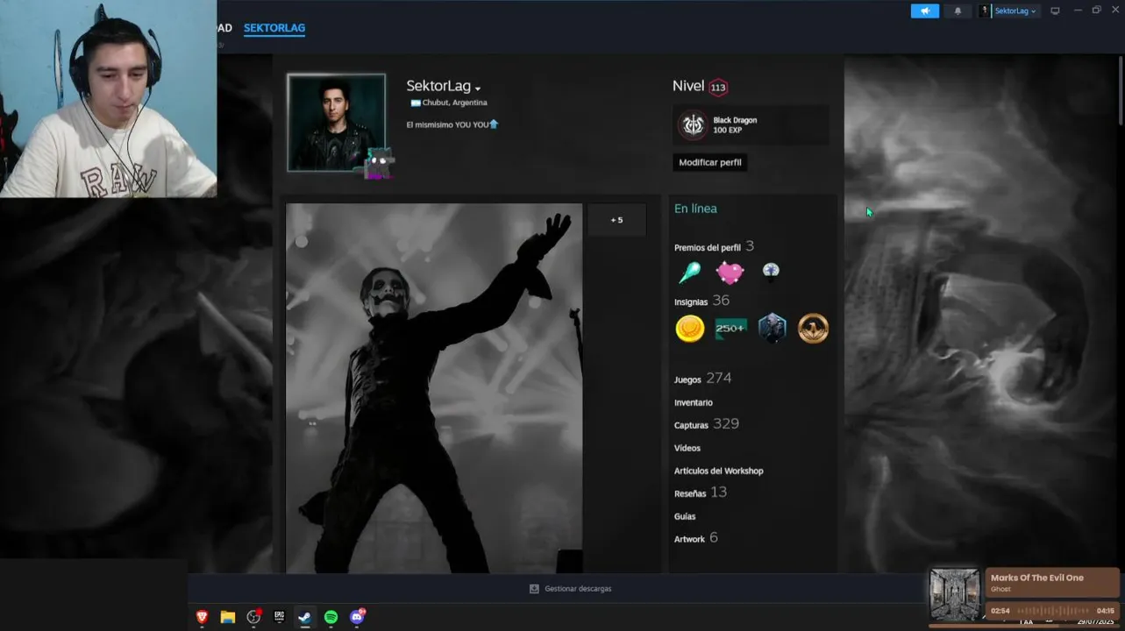Open the Reseñas 13 link
Image resolution: width=1125 pixels, height=631 pixels.
click(701, 493)
